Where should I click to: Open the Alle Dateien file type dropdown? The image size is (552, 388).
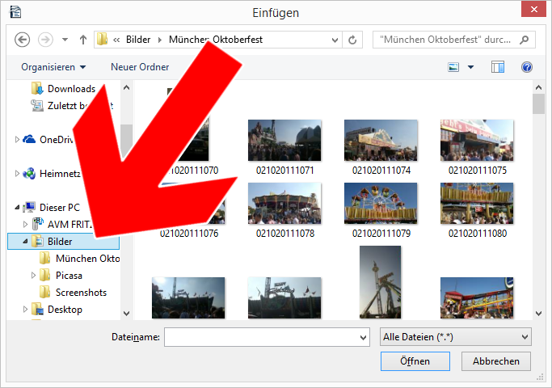455,336
